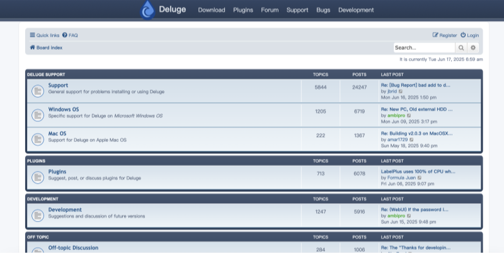Open post 'LabelPlus uses 100% of CPU wh...'

pyautogui.click(x=418, y=172)
